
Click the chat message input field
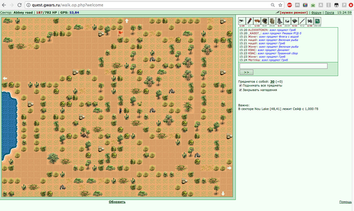point(283,66)
